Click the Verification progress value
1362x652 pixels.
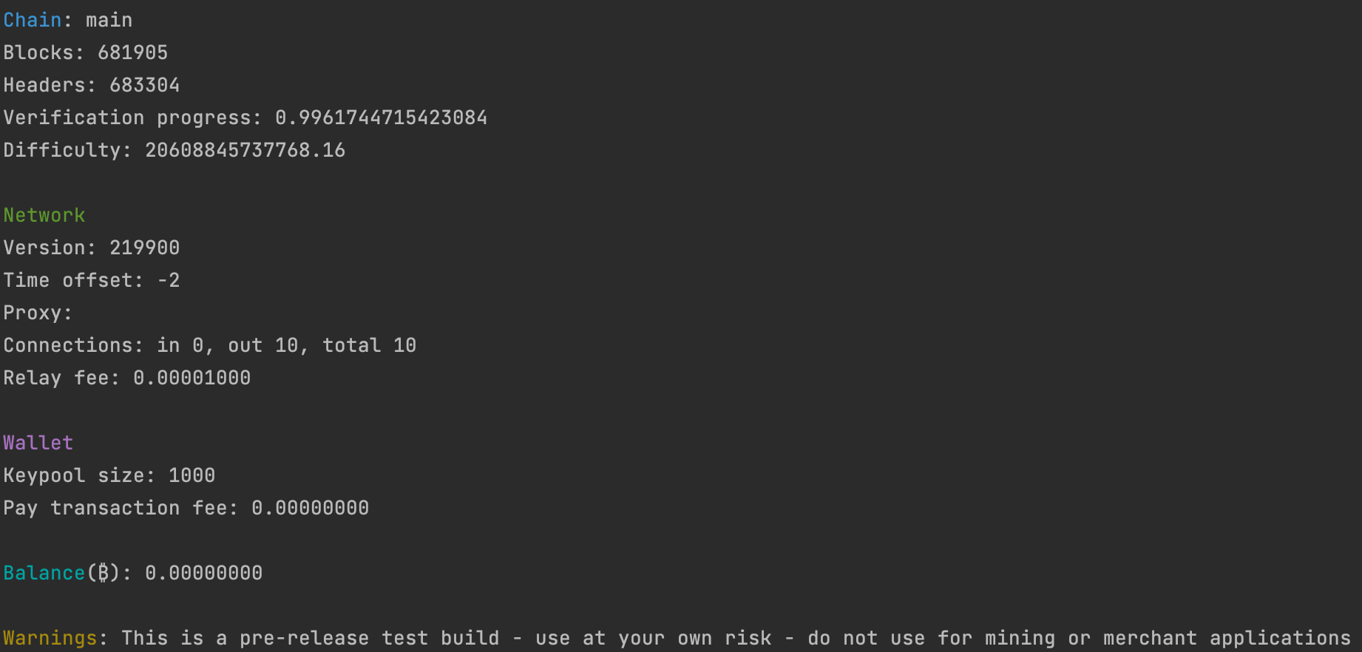381,118
